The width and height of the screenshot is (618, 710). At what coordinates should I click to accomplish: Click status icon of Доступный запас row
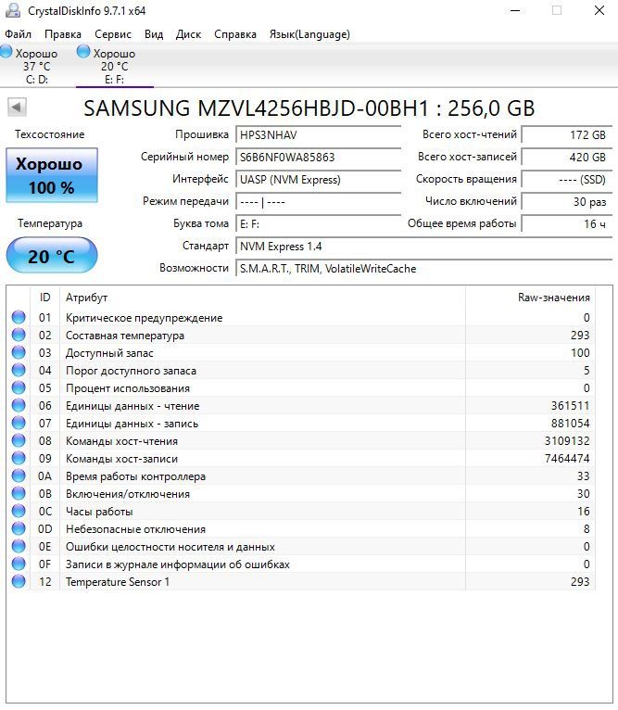[x=19, y=352]
